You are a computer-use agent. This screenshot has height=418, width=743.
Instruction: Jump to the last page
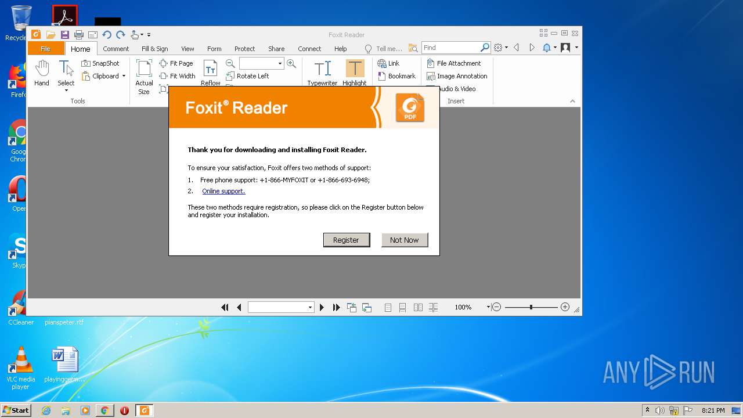[x=336, y=307]
